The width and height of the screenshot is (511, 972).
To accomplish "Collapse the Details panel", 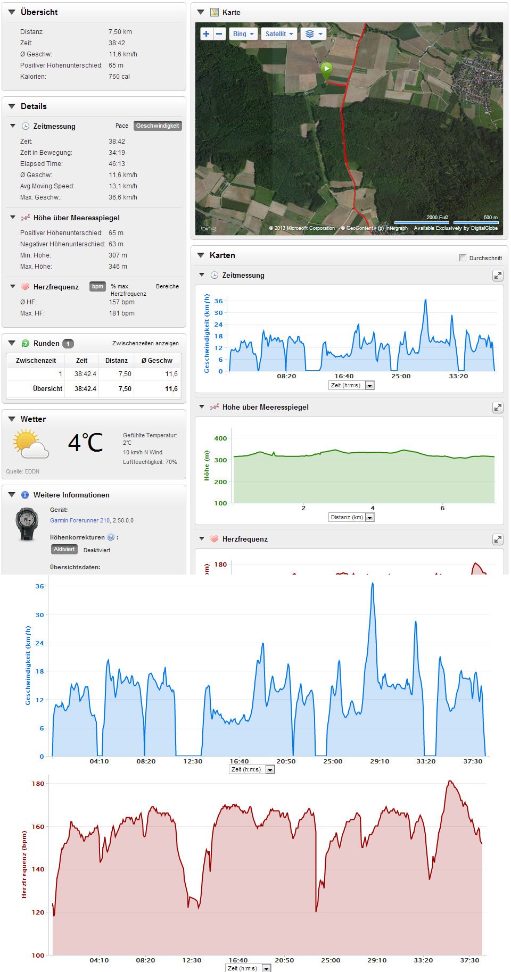I will click(11, 106).
